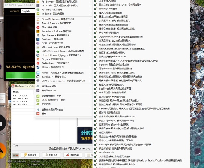Click the Ubisoft Connect swirl icon

(x=38, y=55)
